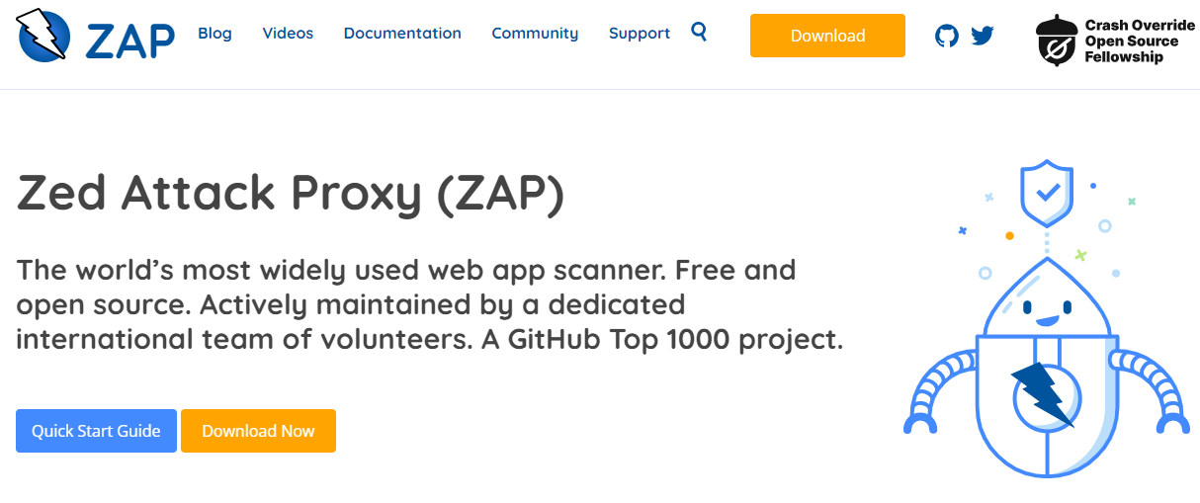Open the Crash Override Open Source Fellowship text link
This screenshot has height=503, width=1200.
(x=1139, y=42)
